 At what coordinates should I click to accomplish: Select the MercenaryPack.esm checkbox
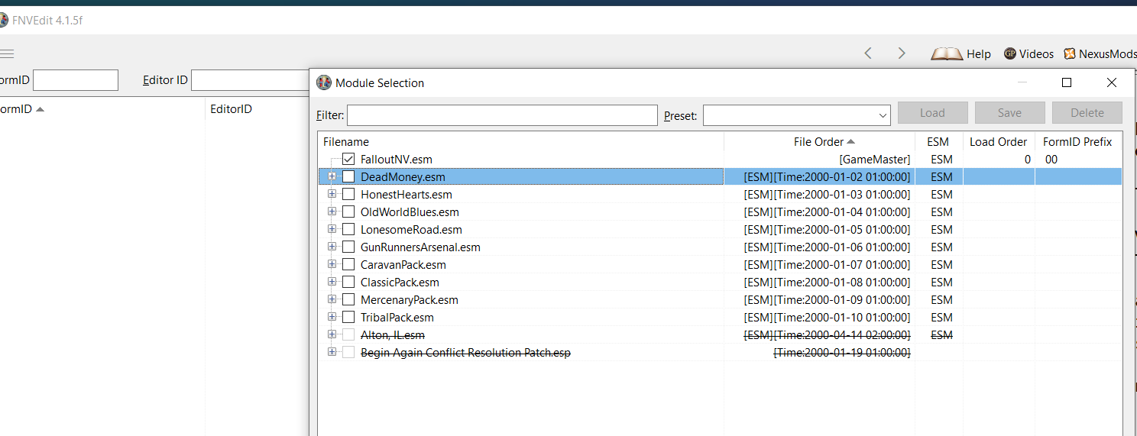click(348, 299)
